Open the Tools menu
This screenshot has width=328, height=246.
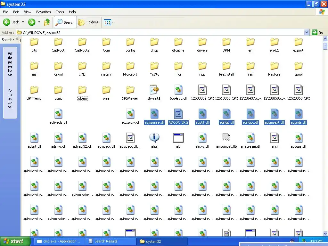(x=60, y=12)
